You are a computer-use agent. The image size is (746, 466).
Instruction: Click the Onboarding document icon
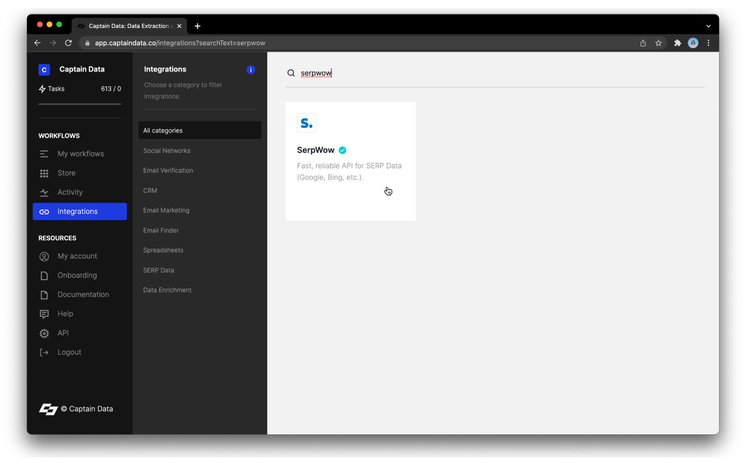pyautogui.click(x=44, y=275)
